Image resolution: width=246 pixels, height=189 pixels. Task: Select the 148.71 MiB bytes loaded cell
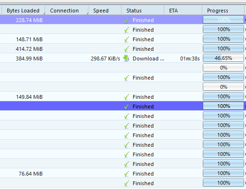click(29, 39)
